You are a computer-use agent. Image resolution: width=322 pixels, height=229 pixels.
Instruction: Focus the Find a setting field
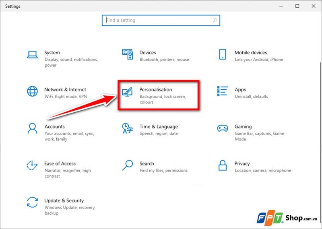click(161, 21)
